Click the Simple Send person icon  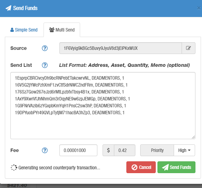pos(12,30)
